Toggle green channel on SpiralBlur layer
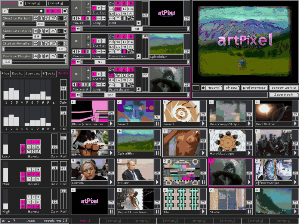This screenshot has width=299, height=224. point(124,36)
